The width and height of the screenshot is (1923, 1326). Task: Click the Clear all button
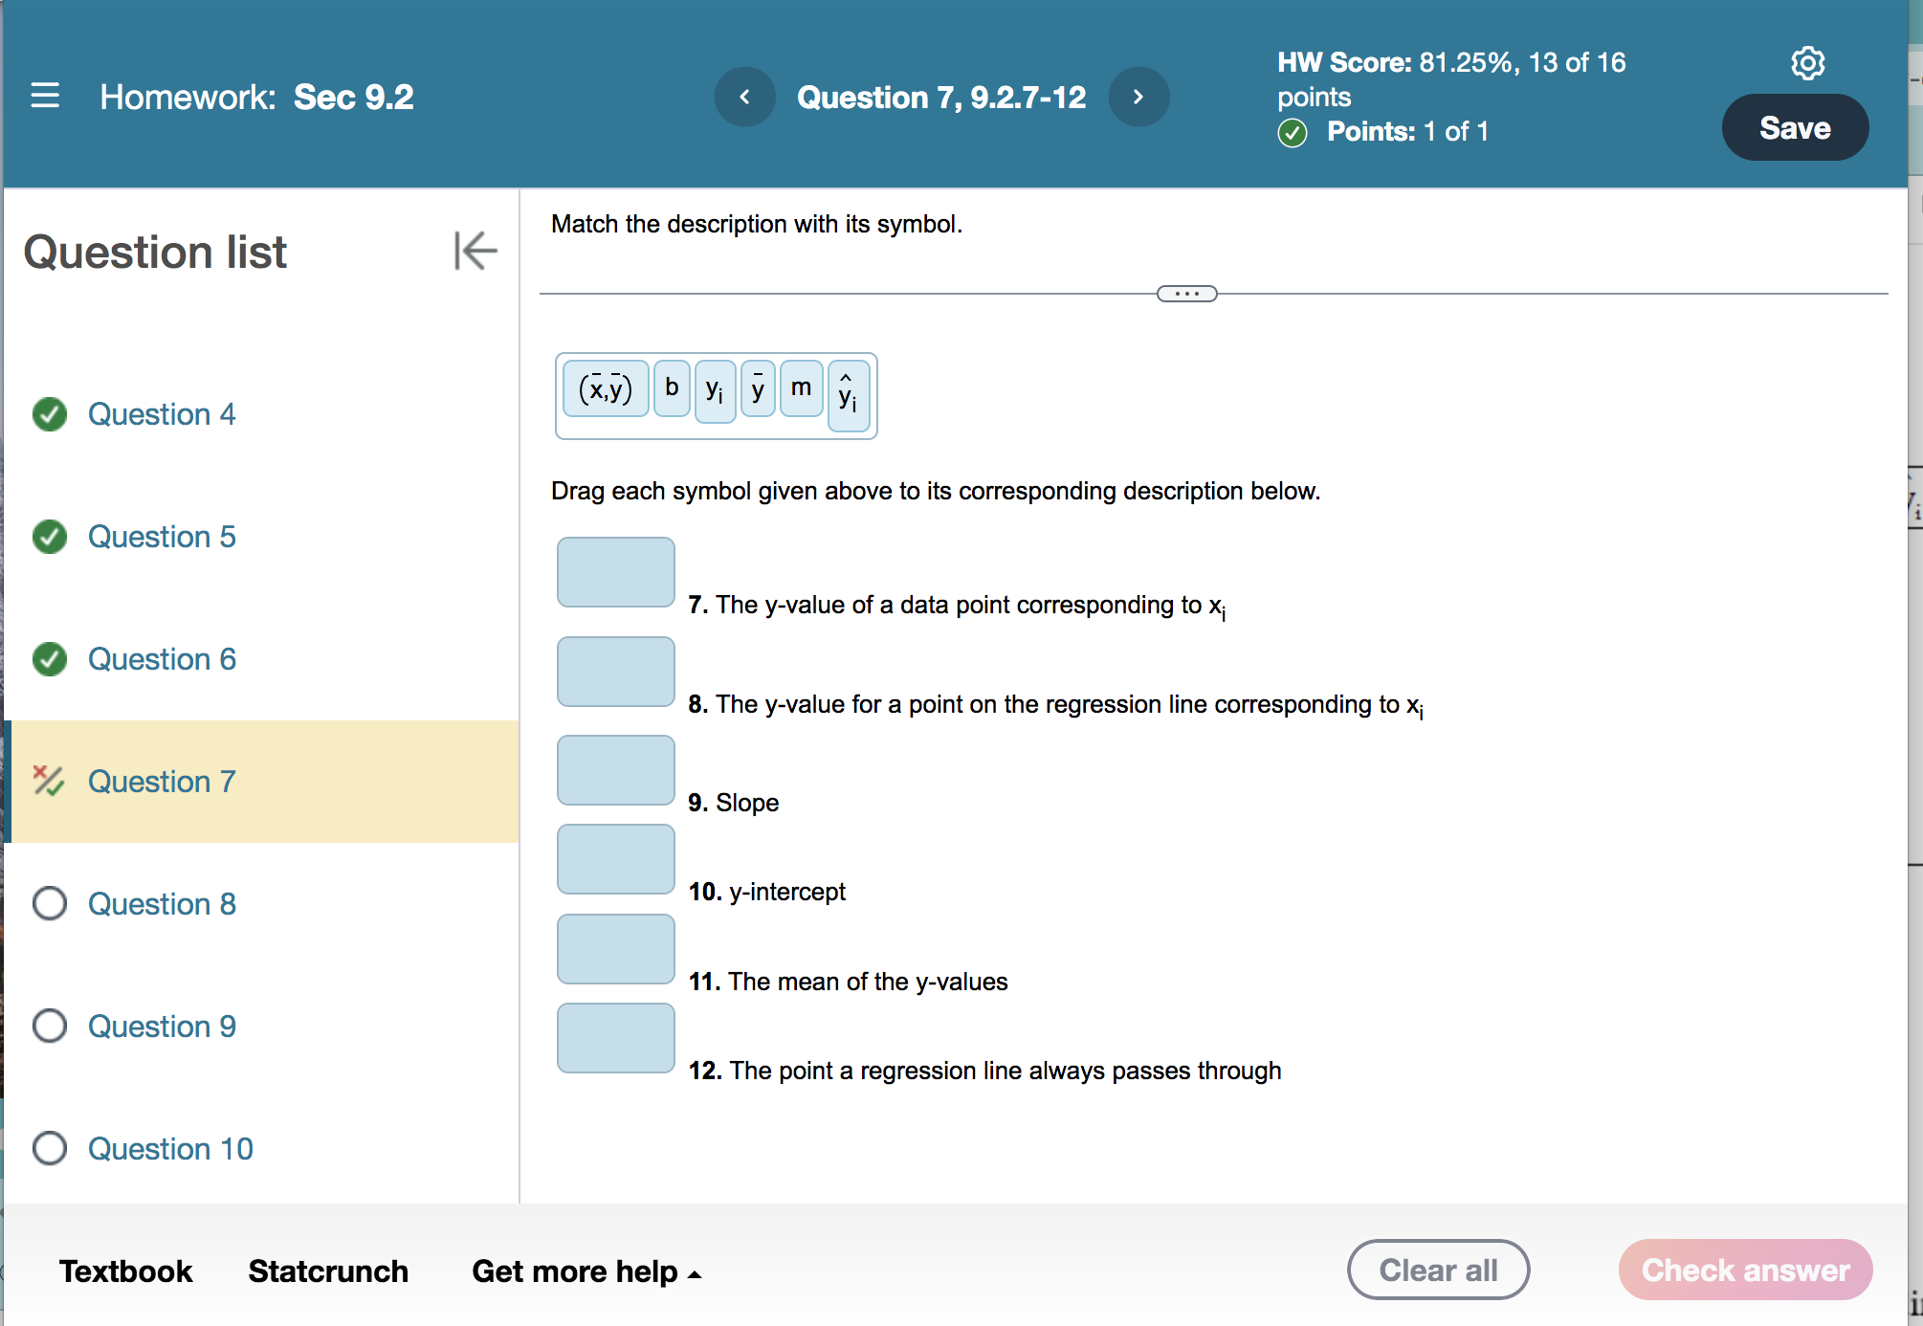tap(1437, 1270)
